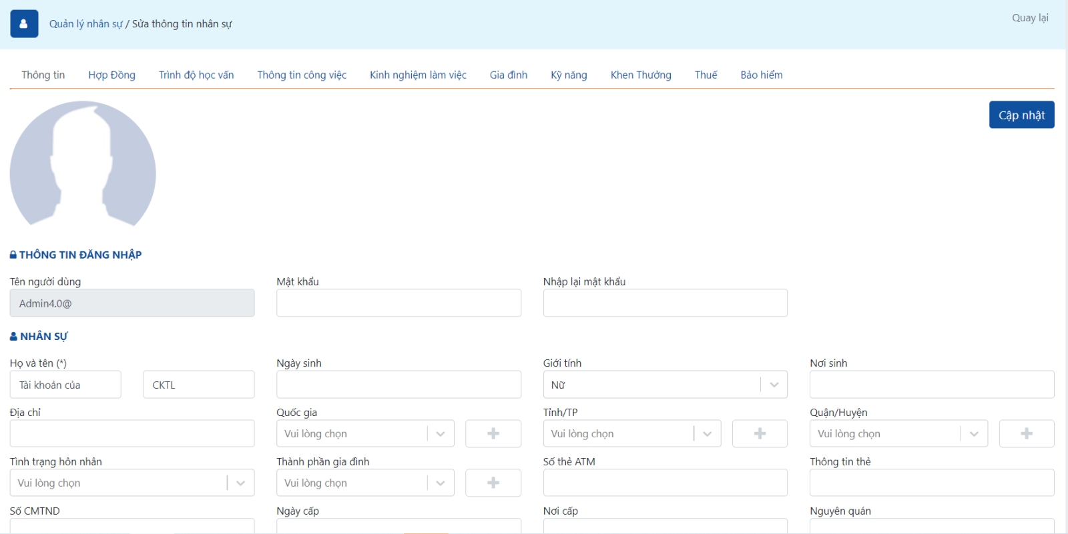Click the plus icon beside Quốc gia

pos(493,433)
